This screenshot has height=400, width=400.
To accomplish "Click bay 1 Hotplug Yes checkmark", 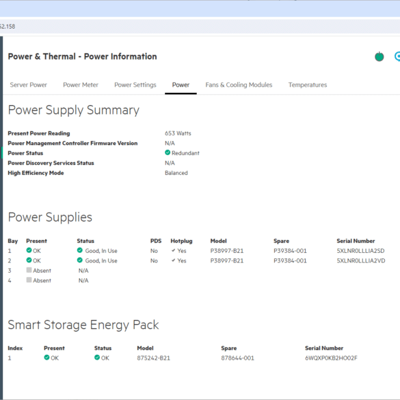I will (x=174, y=250).
